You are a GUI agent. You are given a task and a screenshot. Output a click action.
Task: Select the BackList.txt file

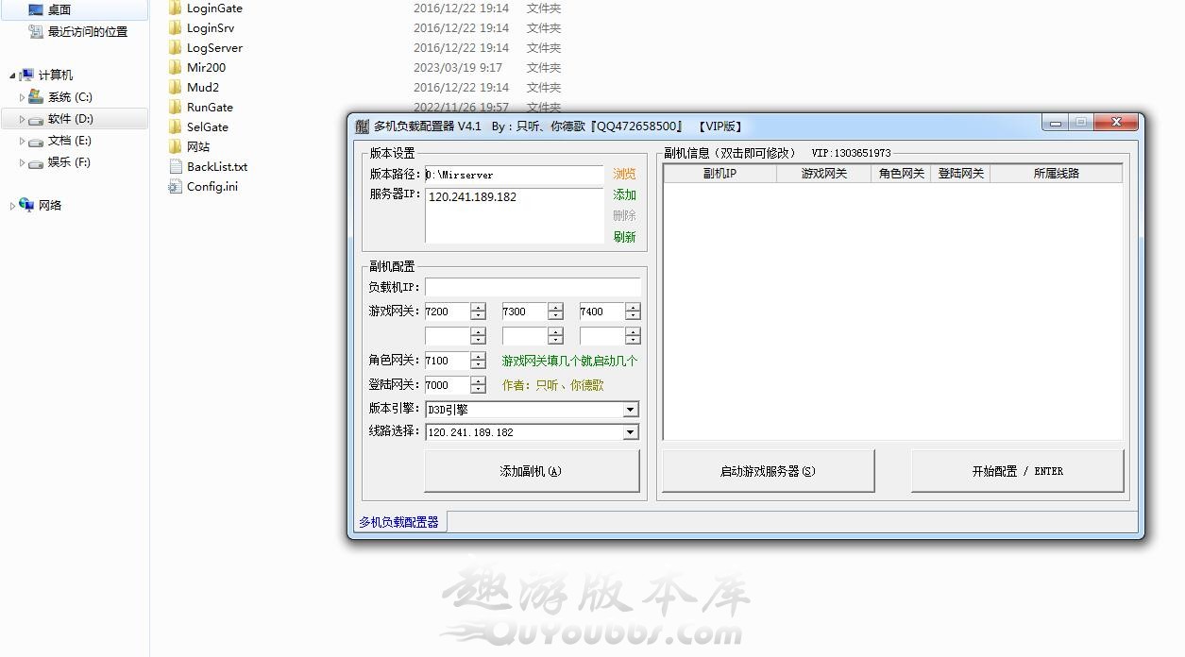pyautogui.click(x=216, y=167)
